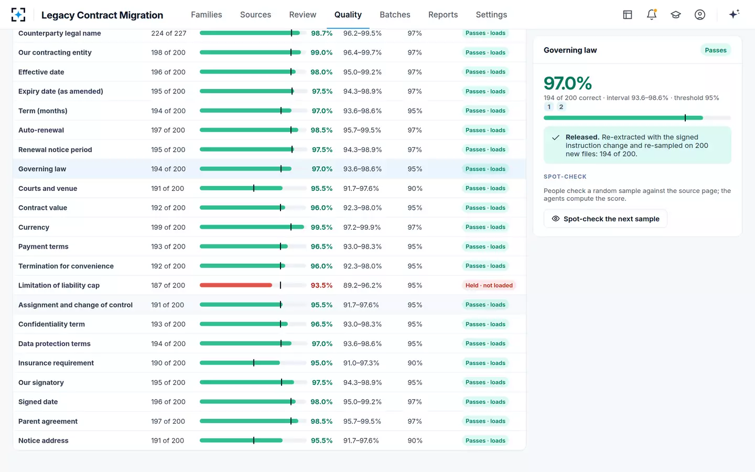Switch to the Families tab

(207, 15)
